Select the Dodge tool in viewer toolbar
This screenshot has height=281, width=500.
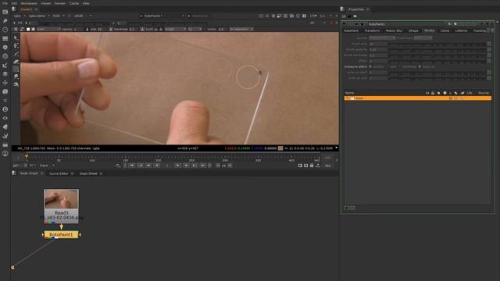pyautogui.click(x=16, y=84)
